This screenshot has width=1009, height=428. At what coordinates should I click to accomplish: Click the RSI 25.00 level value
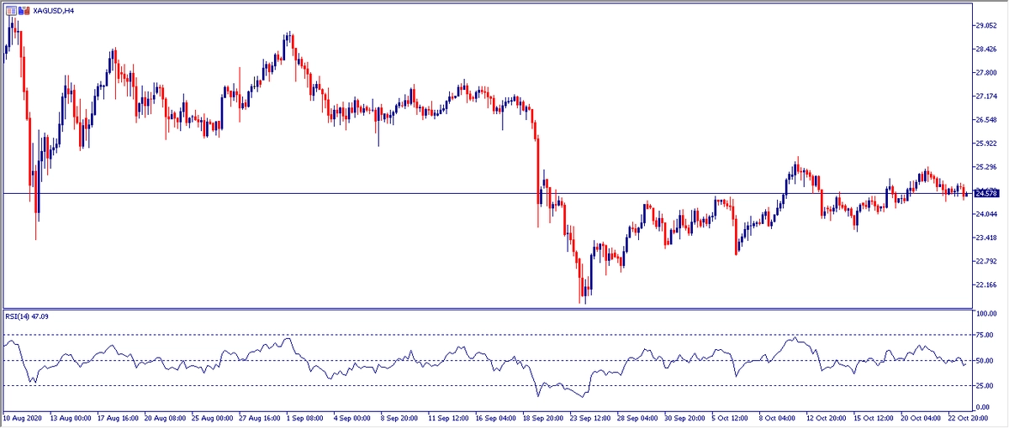[x=985, y=386]
